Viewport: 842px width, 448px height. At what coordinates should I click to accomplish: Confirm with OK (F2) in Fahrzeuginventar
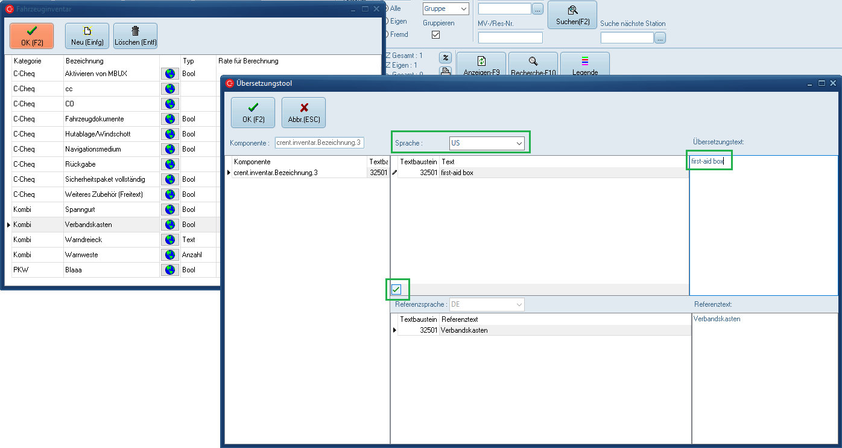pos(32,36)
